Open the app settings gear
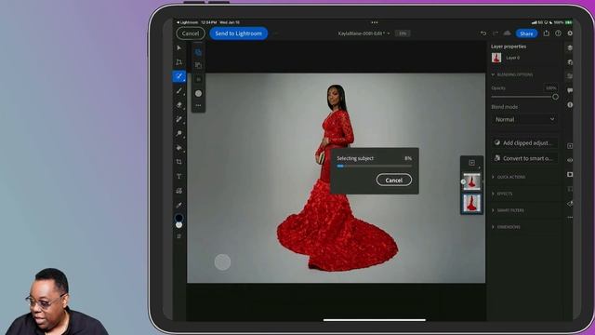 click(570, 33)
